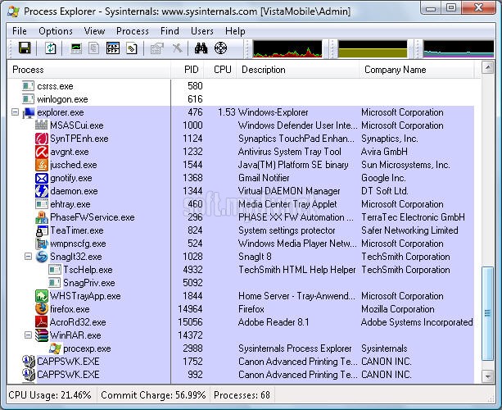Click Commit Charge status bar entry

[x=153, y=395]
